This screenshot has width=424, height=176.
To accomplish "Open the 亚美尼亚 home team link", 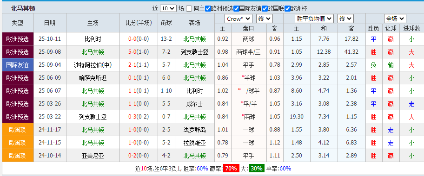I will (x=93, y=156).
